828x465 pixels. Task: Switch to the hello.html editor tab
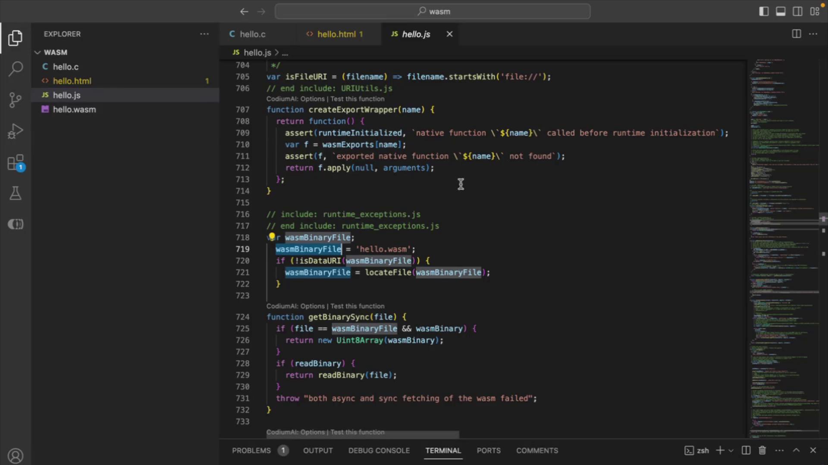336,34
